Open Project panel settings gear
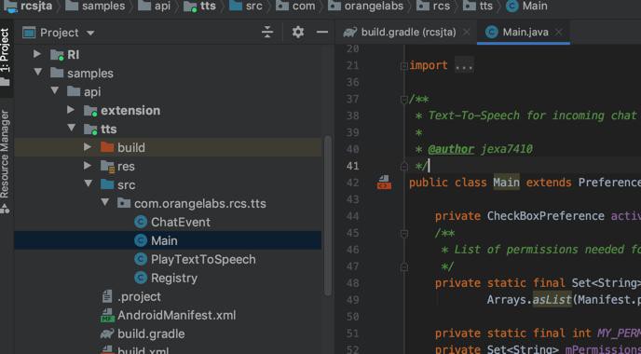Screen dimensions: 641x354 coord(298,32)
